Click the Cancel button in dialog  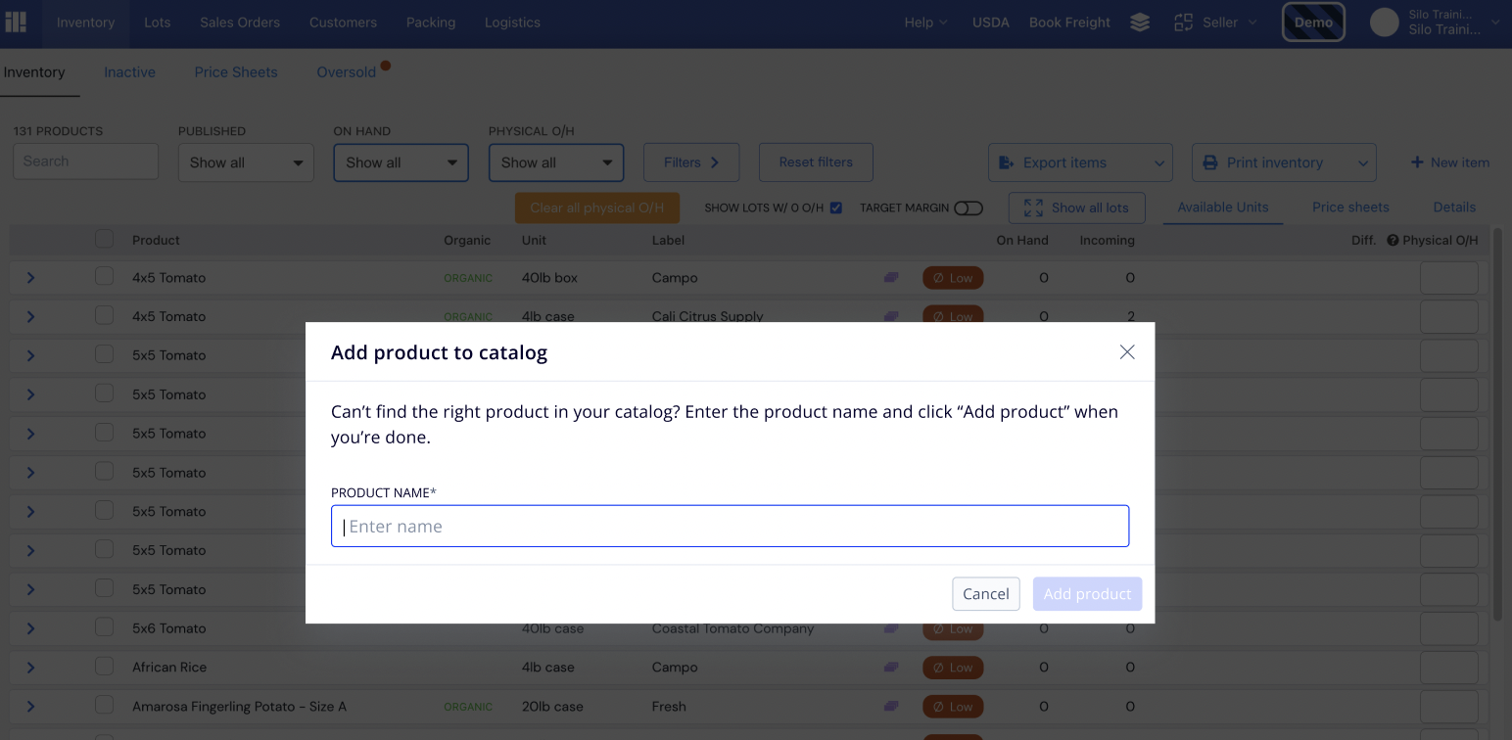click(986, 593)
